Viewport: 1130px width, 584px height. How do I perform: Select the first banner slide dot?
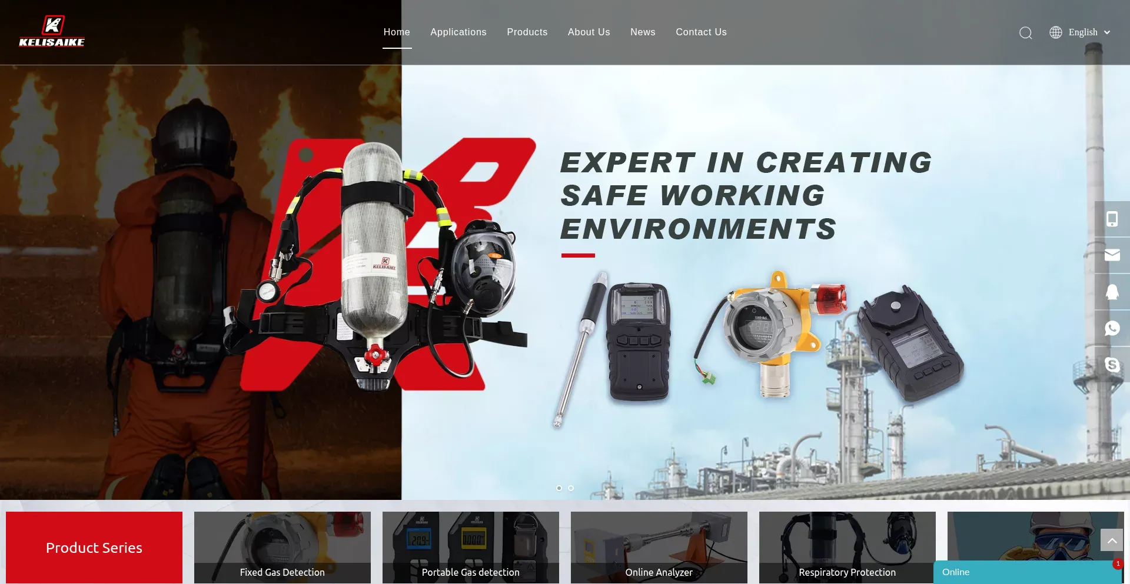pyautogui.click(x=559, y=488)
